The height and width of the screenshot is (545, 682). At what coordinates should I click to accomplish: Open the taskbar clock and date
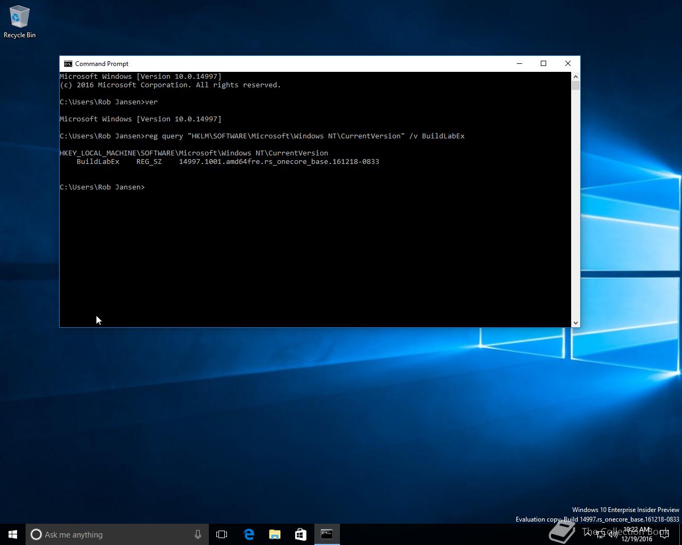637,534
